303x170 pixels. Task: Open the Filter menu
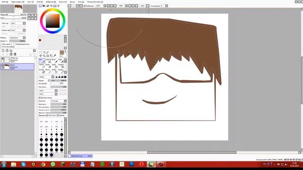click(x=63, y=2)
